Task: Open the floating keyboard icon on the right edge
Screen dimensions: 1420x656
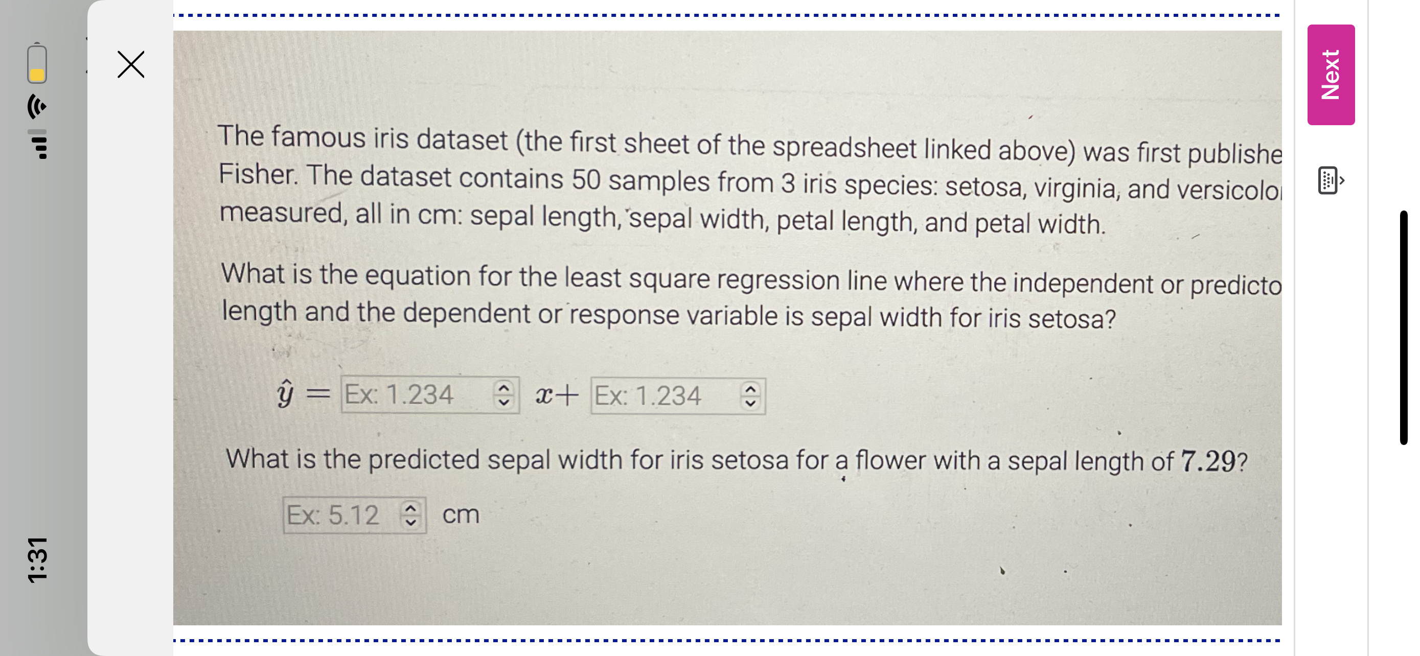Action: point(1329,182)
